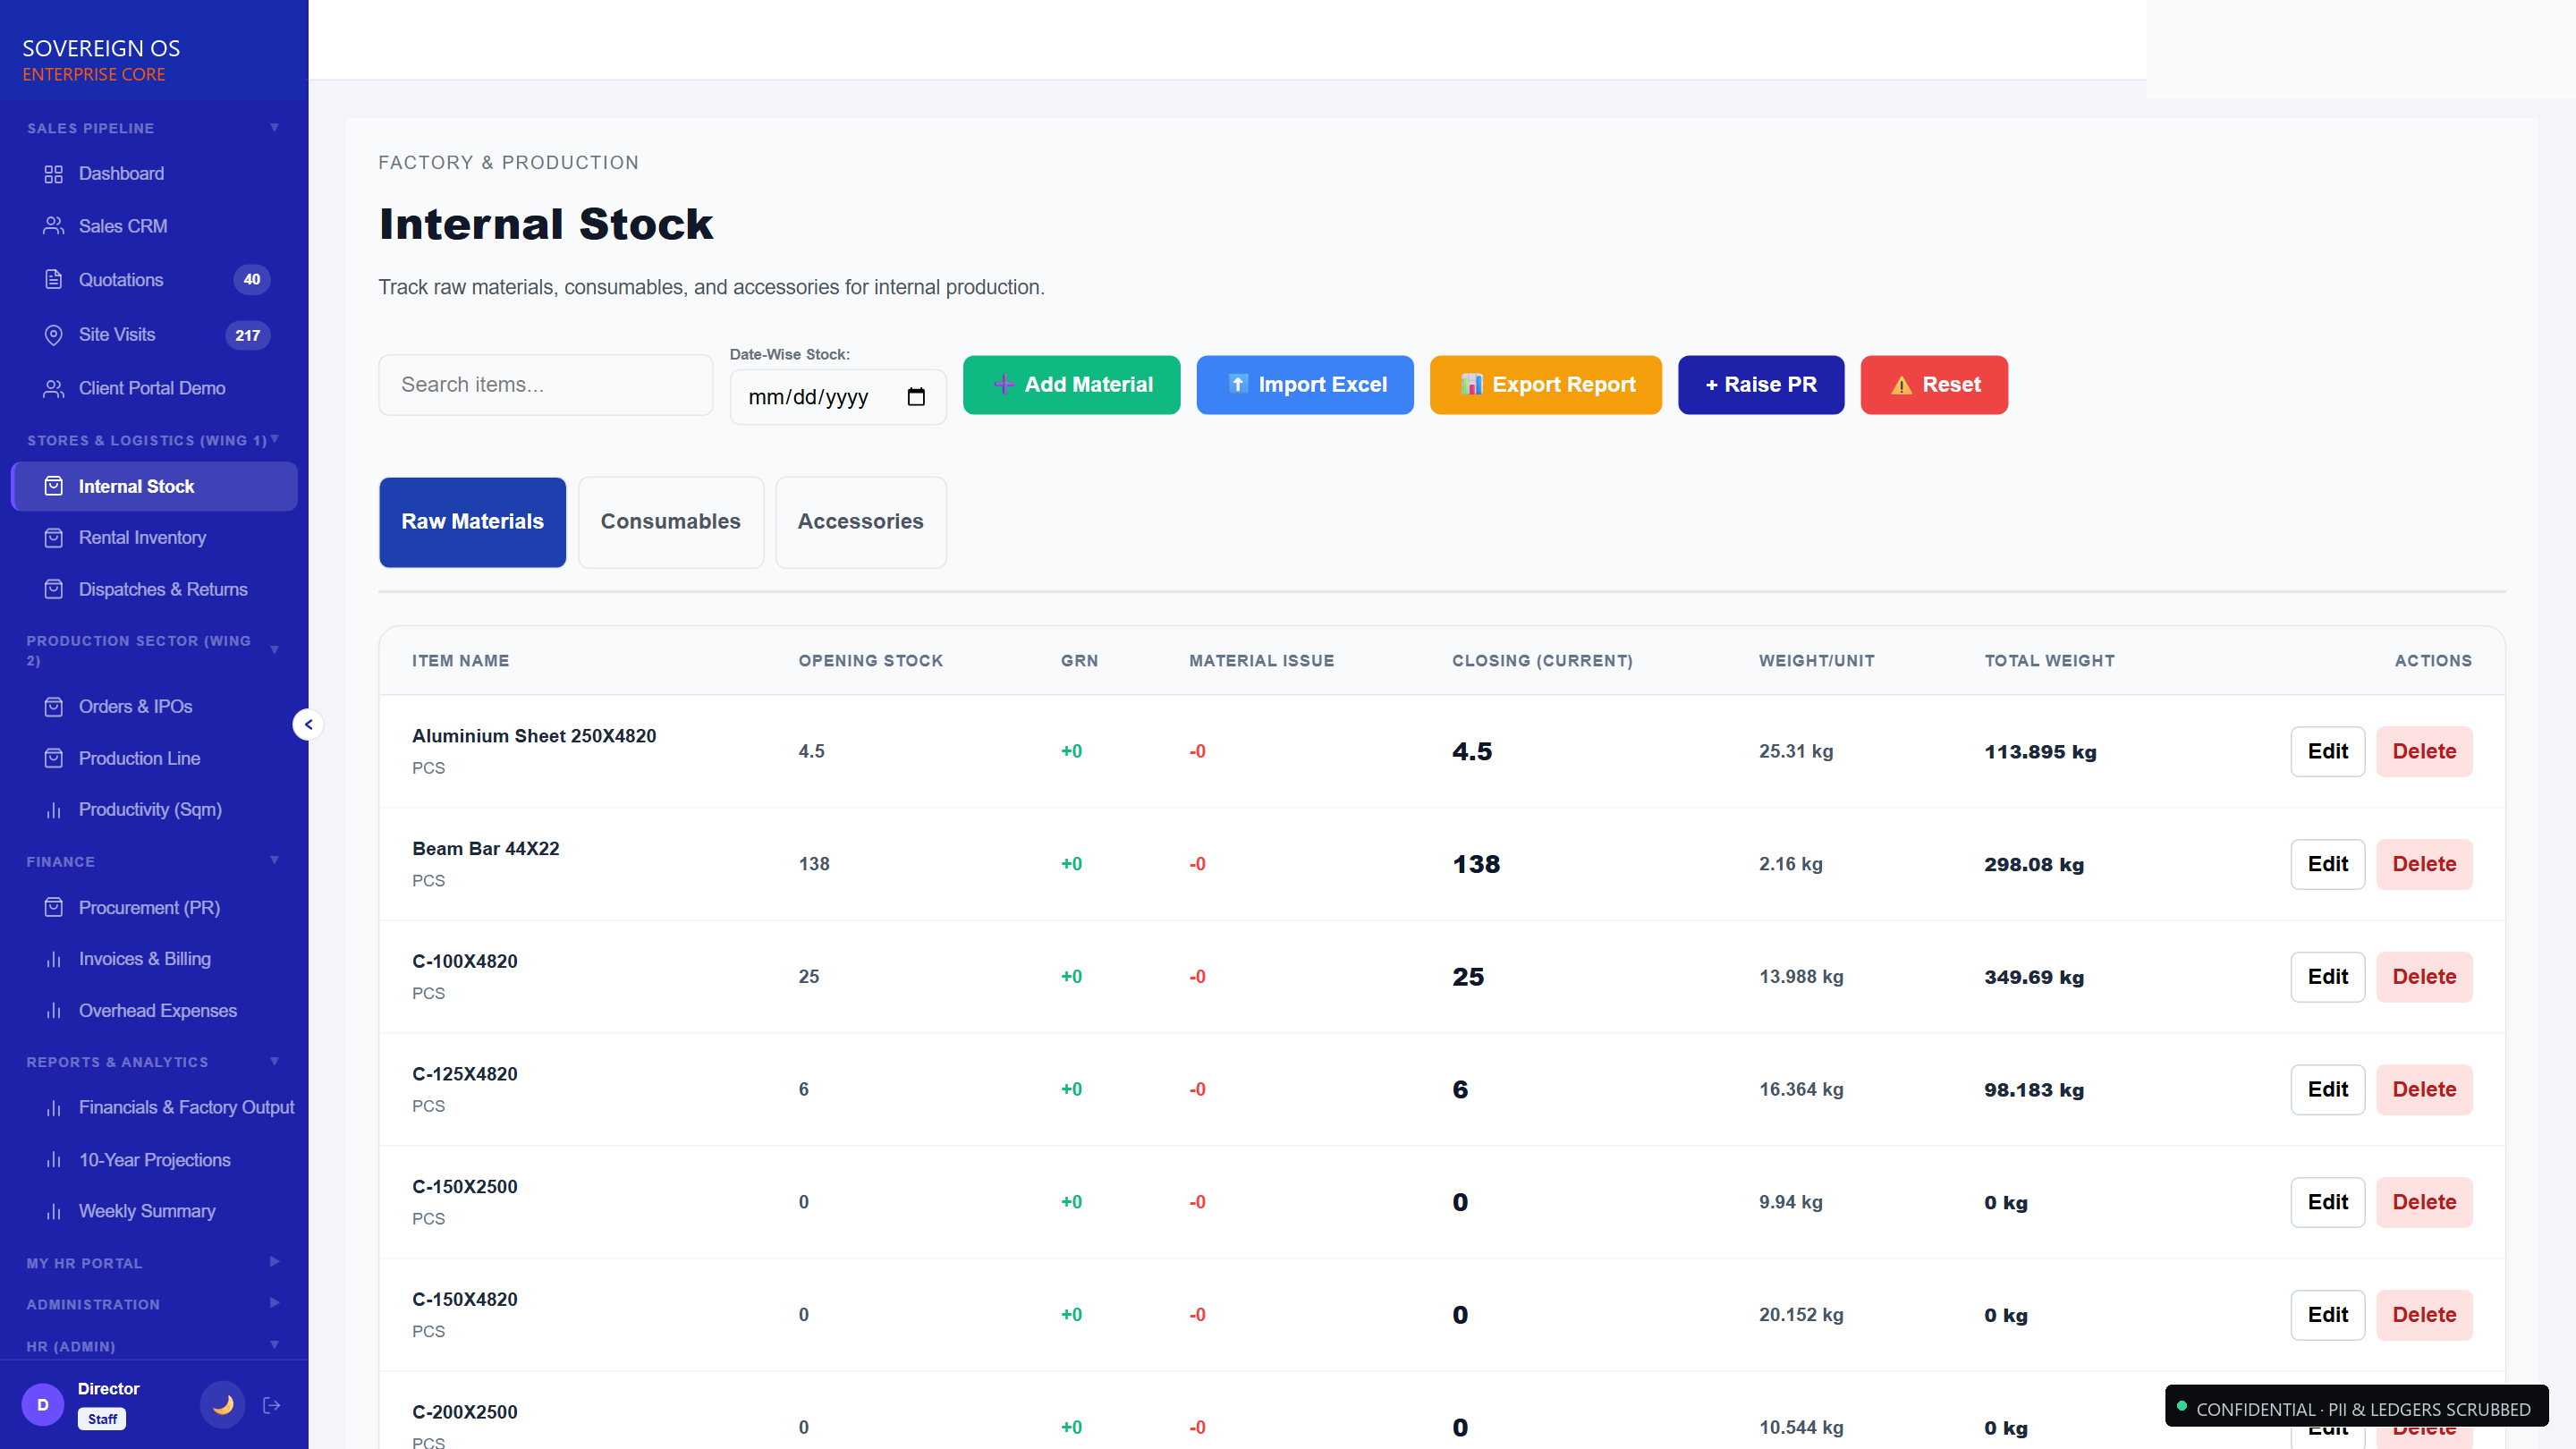Delete the Beam Bar 44X22 row

(2424, 864)
